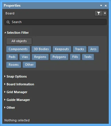Viewport: 111px width, 126px height.
Task: Open the Properties panel options triangle
Action: coord(101,6)
